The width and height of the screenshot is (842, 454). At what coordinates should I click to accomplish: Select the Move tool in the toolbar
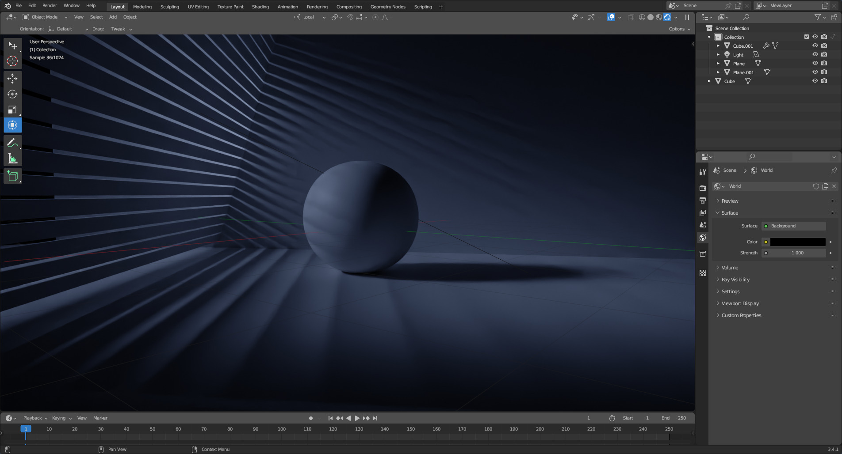(x=12, y=79)
